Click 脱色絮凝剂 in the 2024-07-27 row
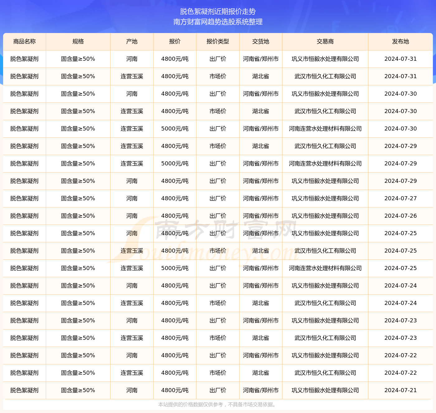Viewport: 436px width, 413px height. click(25, 198)
